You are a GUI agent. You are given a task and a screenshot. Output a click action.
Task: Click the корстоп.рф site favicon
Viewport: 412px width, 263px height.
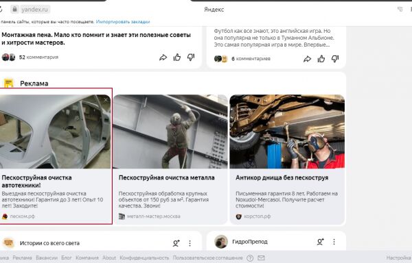click(x=238, y=216)
